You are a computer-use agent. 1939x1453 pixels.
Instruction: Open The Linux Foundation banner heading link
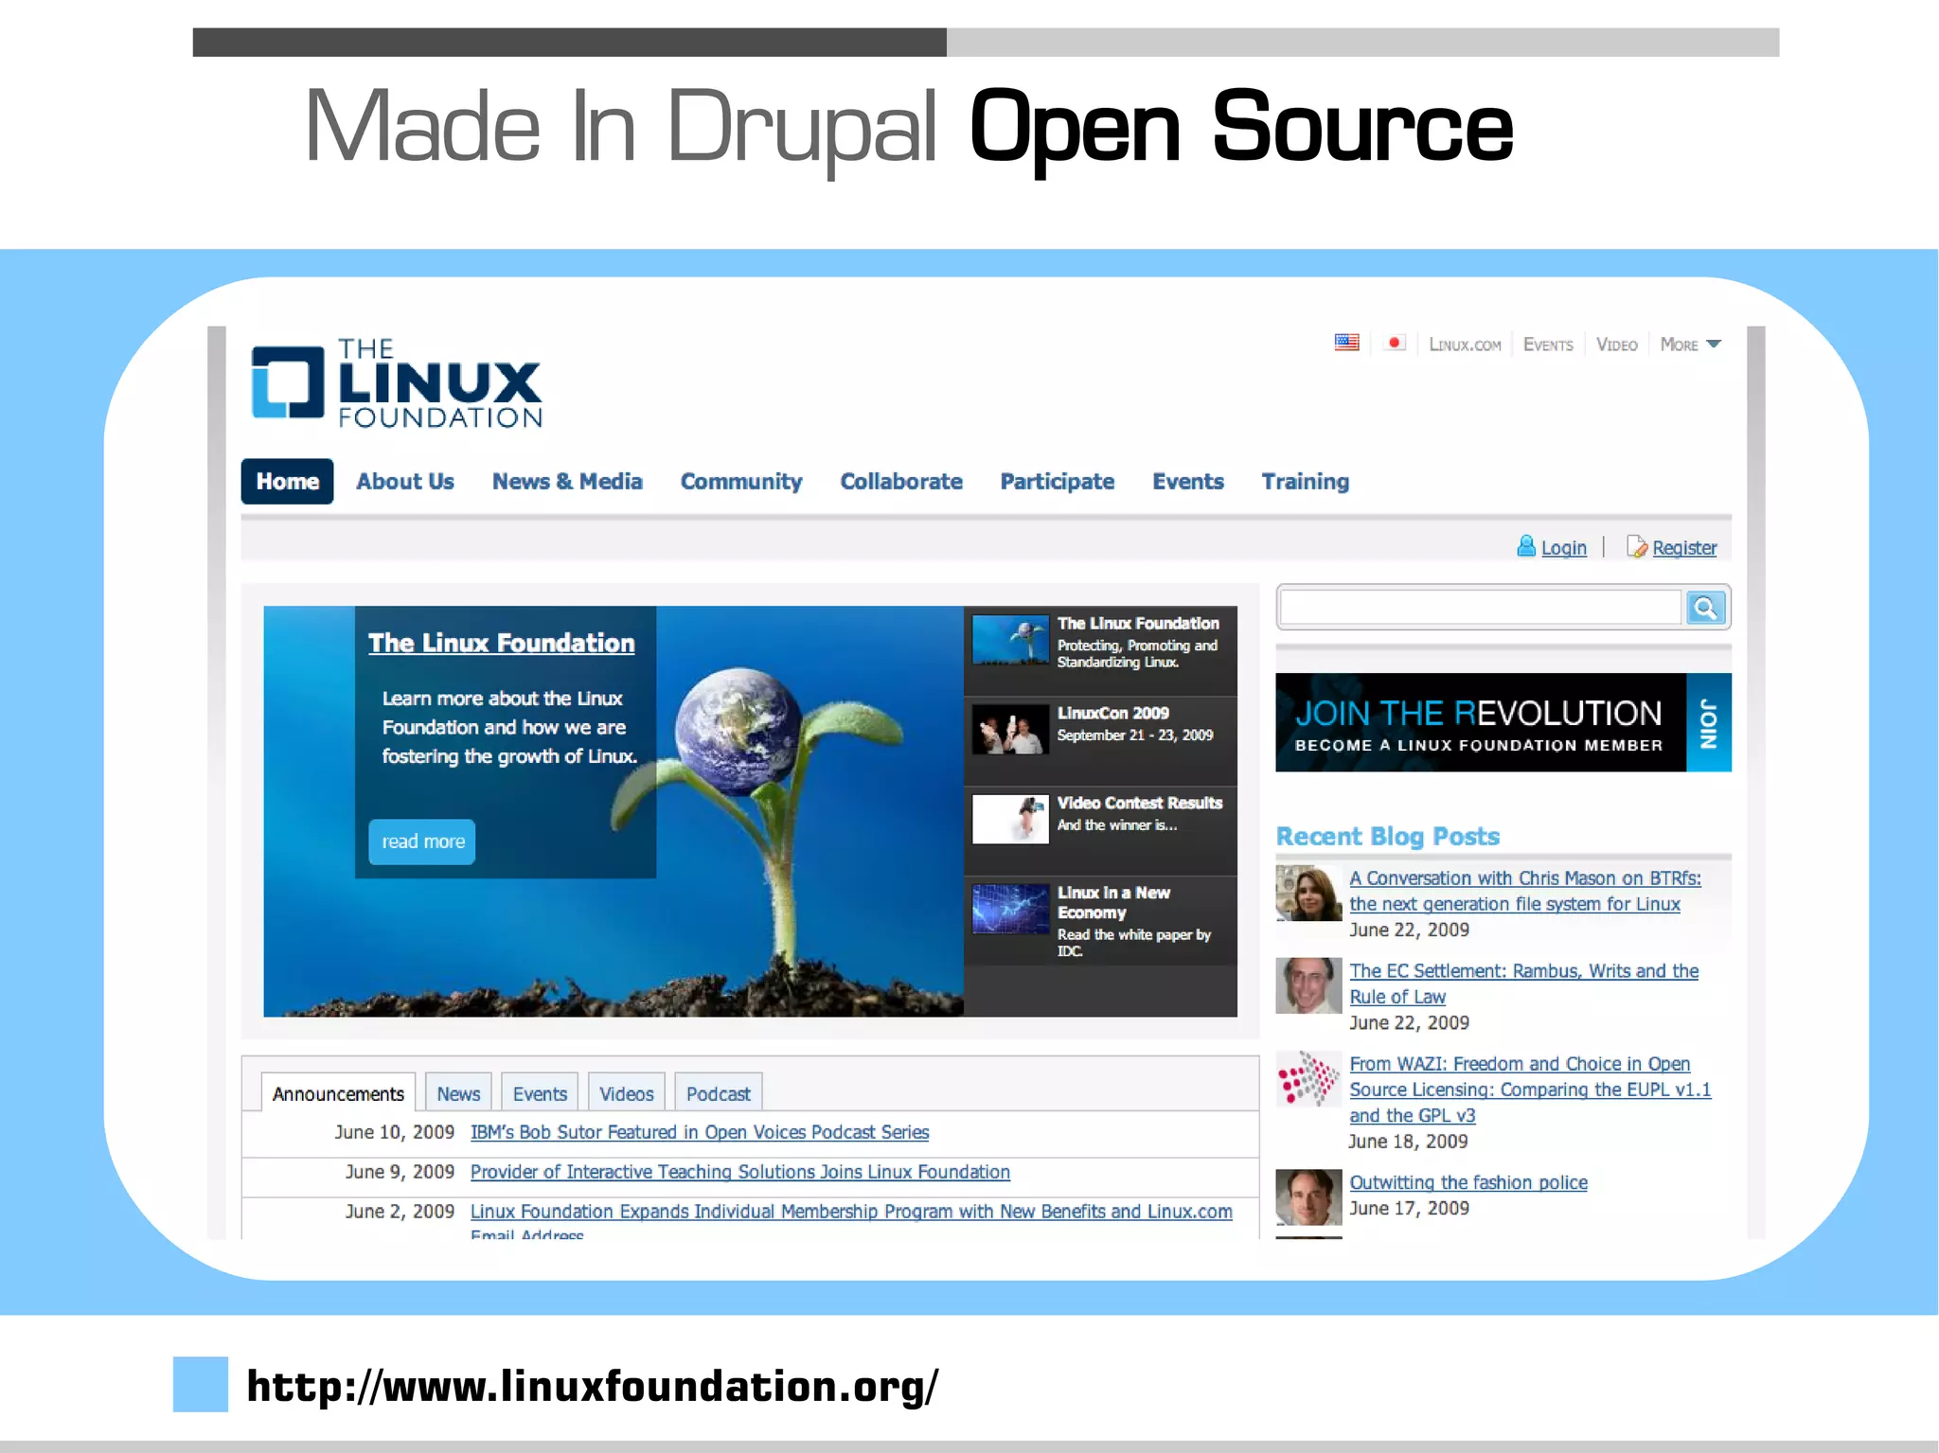(x=501, y=644)
